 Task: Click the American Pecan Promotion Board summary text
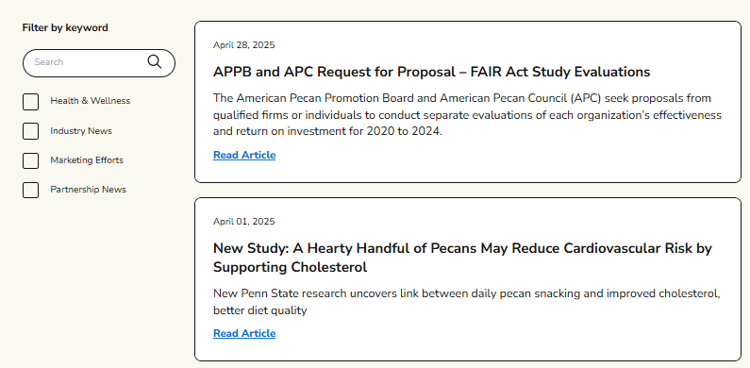(467, 114)
